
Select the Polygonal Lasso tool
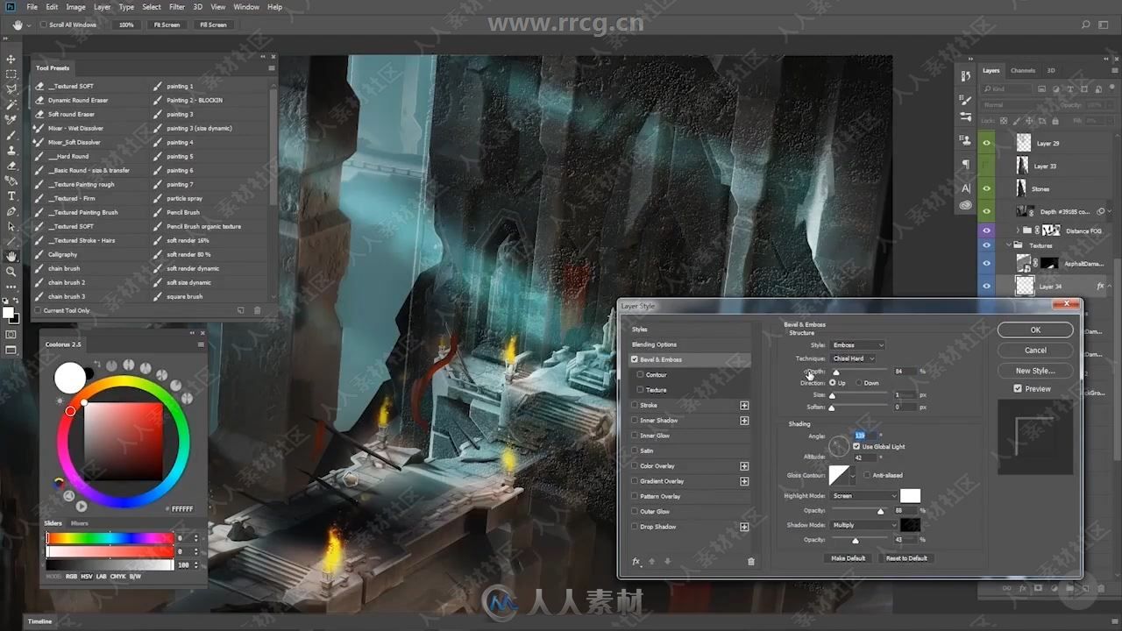click(11, 89)
